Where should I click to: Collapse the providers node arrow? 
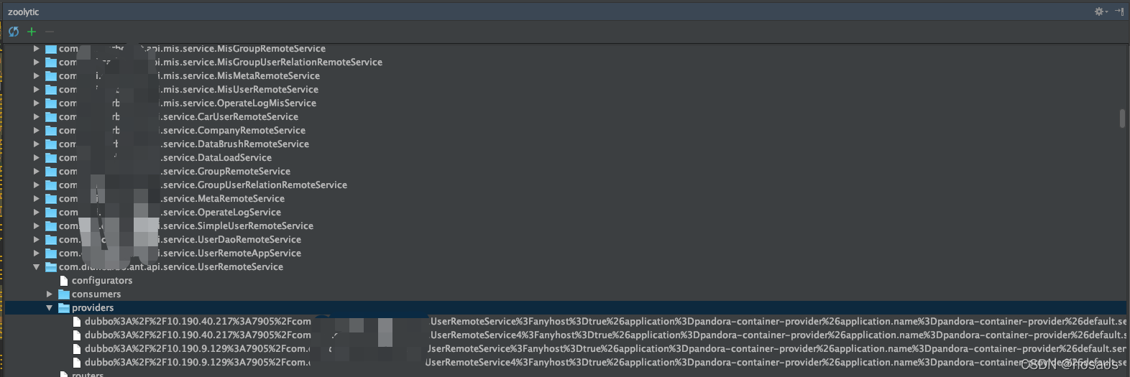(x=50, y=308)
